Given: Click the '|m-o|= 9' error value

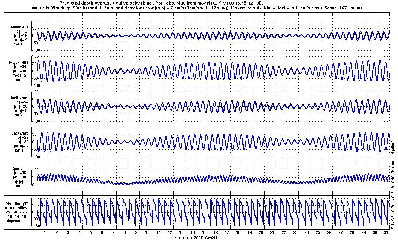Looking at the screenshot, I should (20, 40).
